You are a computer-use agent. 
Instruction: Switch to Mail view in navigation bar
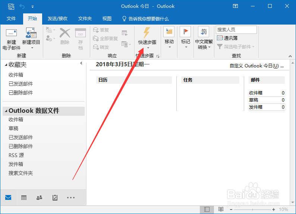point(8,198)
